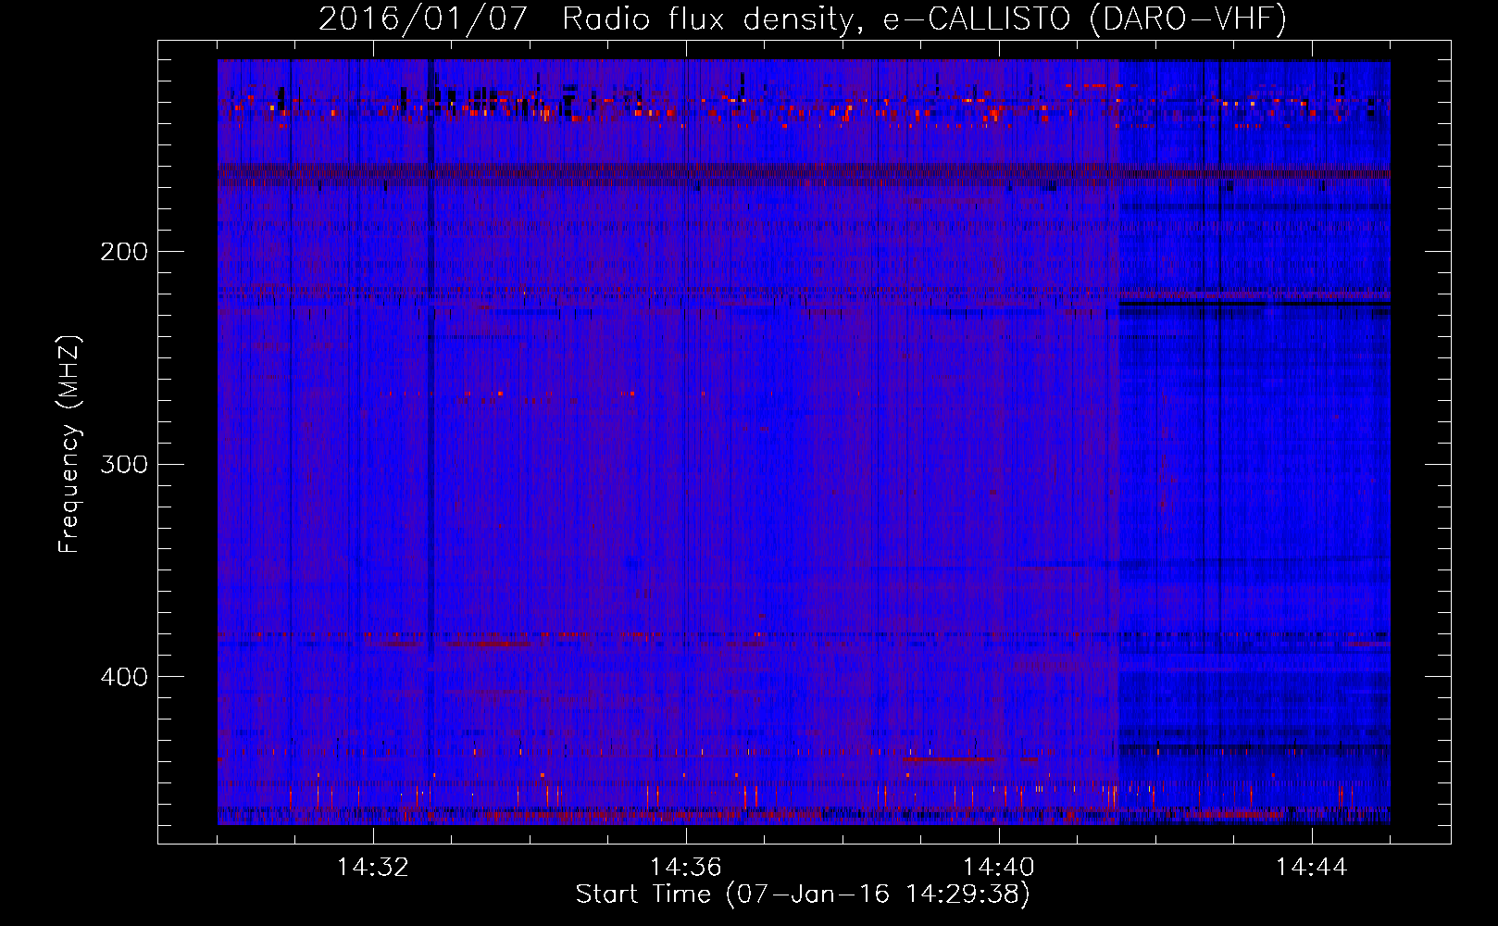The height and width of the screenshot is (926, 1498).
Task: Click the 14:36 time tick label
Action: coord(686,868)
